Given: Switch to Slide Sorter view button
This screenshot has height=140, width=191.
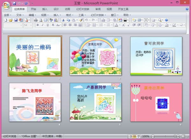Looking at the screenshot, I should (134, 137).
